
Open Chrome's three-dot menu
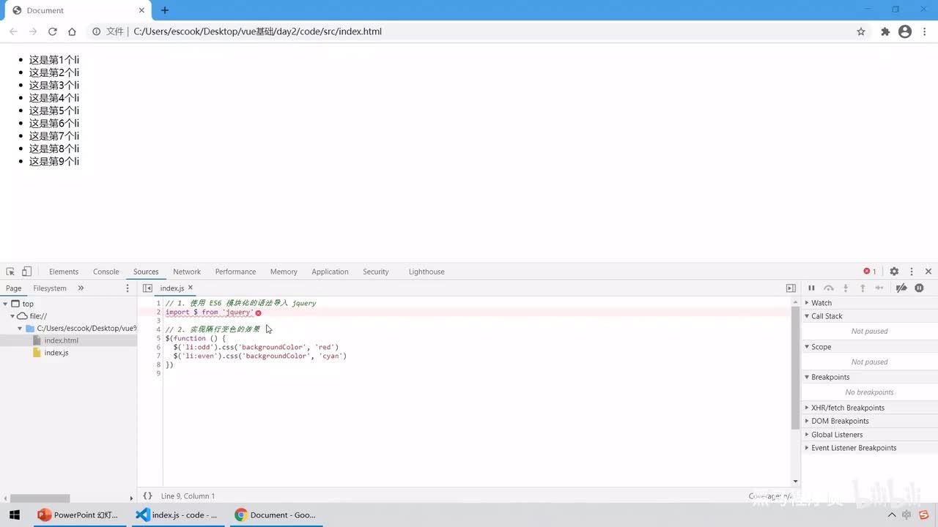click(925, 31)
